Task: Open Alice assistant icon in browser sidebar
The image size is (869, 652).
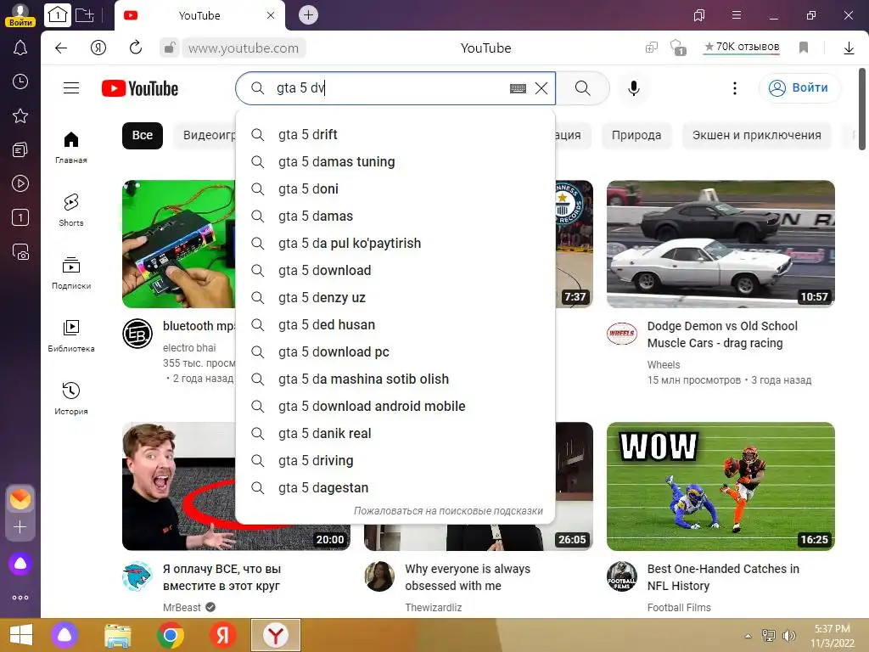Action: (x=20, y=564)
